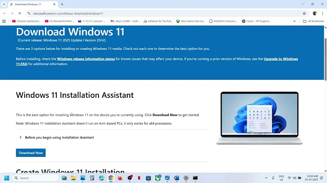The height and width of the screenshot is (183, 327).
Task: Click the taskbar Search box
Action: (35, 178)
